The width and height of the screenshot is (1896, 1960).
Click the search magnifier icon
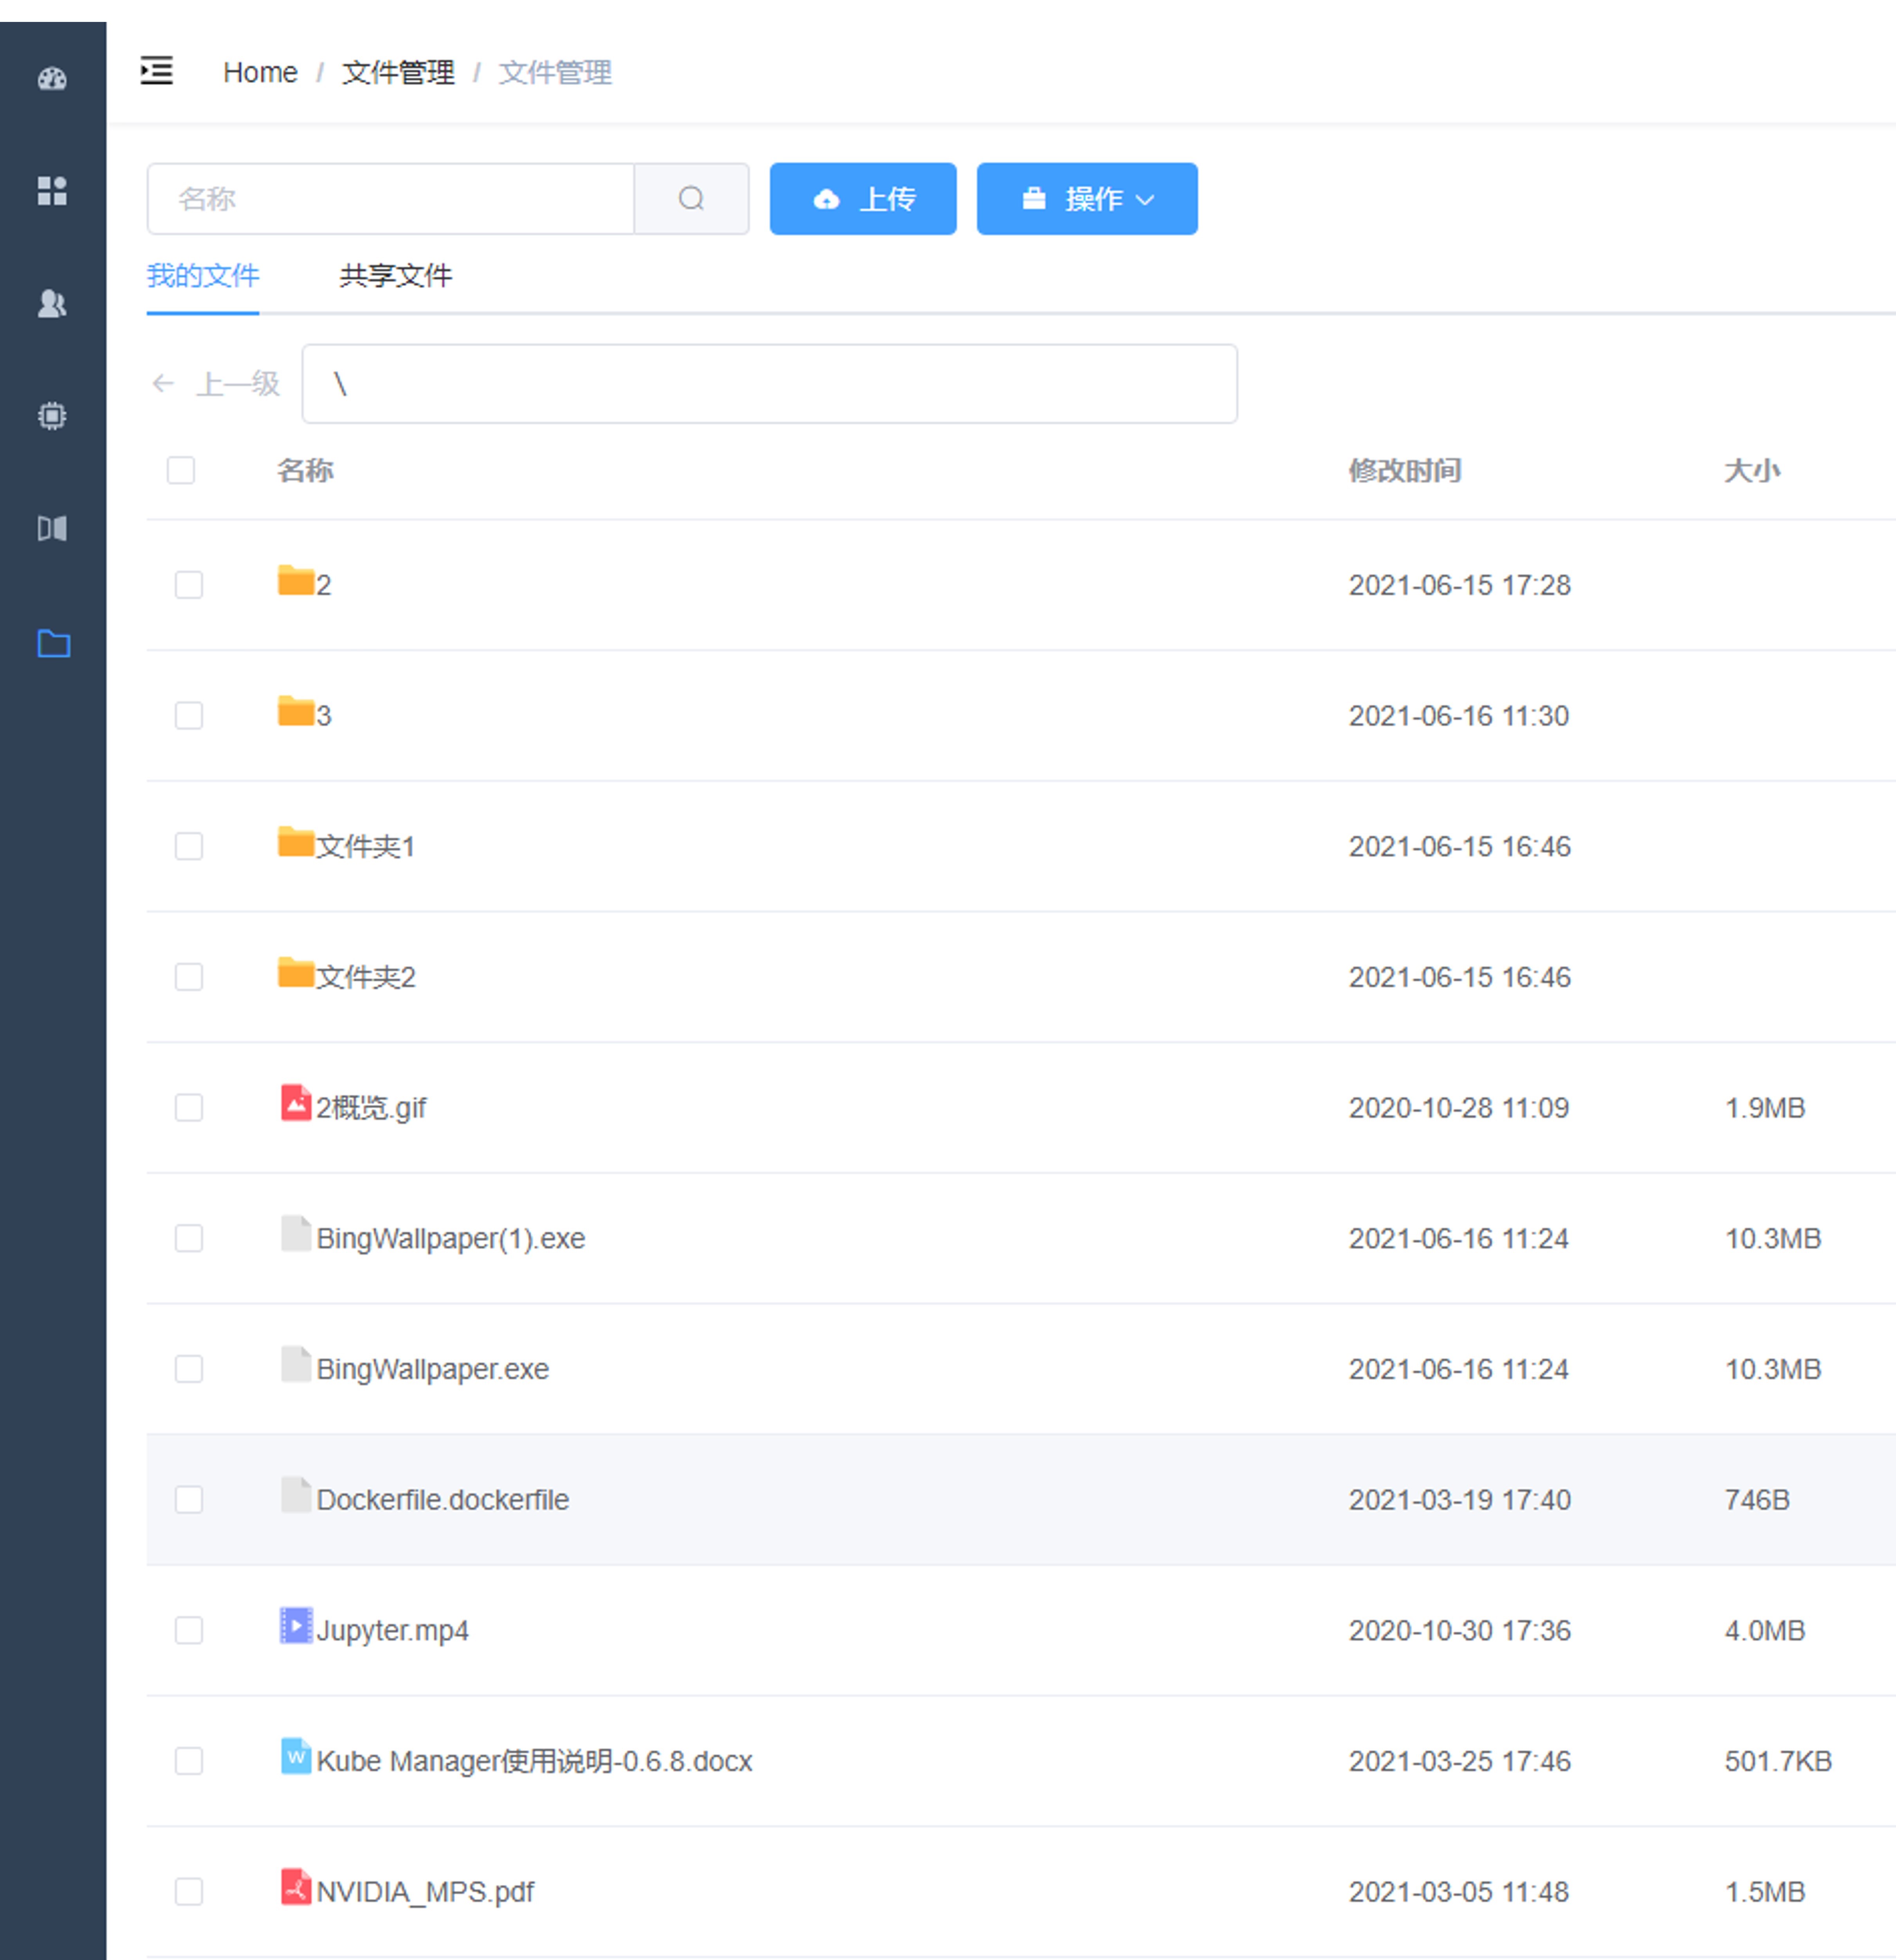[691, 199]
